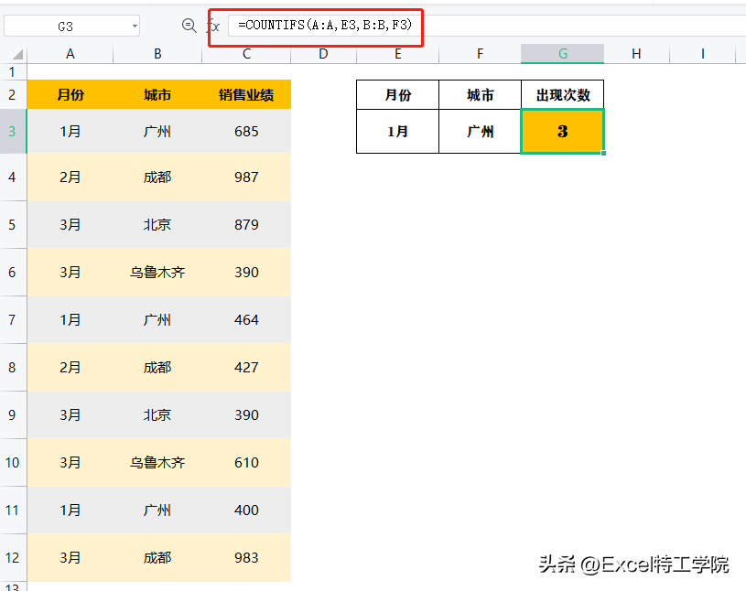Click cell with sales value 464
This screenshot has height=591, width=746.
pyautogui.click(x=246, y=319)
